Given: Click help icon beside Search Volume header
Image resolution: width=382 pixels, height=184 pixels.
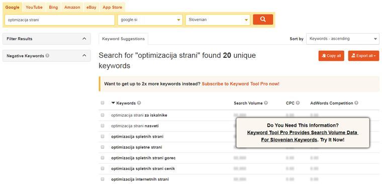Looking at the screenshot, I should 266,103.
